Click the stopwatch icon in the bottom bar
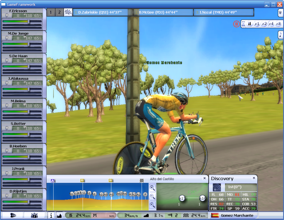 34,216
